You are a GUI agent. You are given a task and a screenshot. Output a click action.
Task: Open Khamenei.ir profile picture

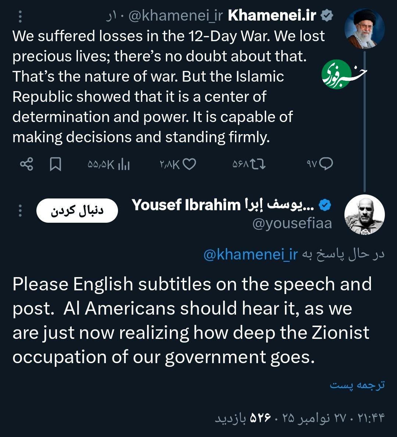point(365,29)
